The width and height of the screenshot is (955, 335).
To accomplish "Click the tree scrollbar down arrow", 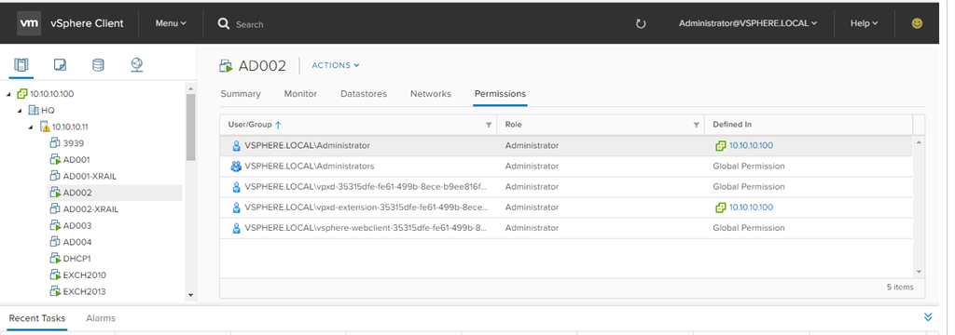I will pos(190,295).
